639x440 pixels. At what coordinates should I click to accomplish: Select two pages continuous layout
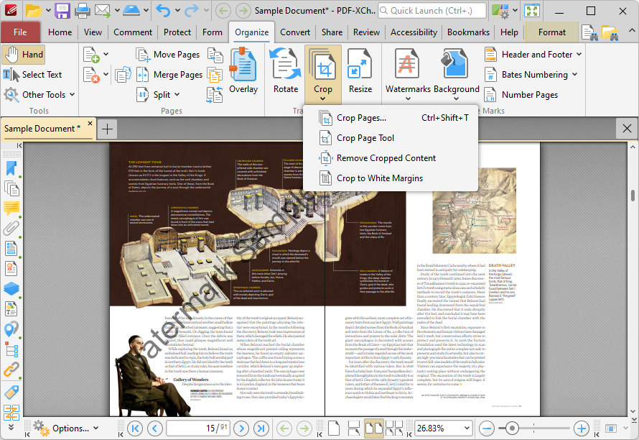[x=393, y=428]
